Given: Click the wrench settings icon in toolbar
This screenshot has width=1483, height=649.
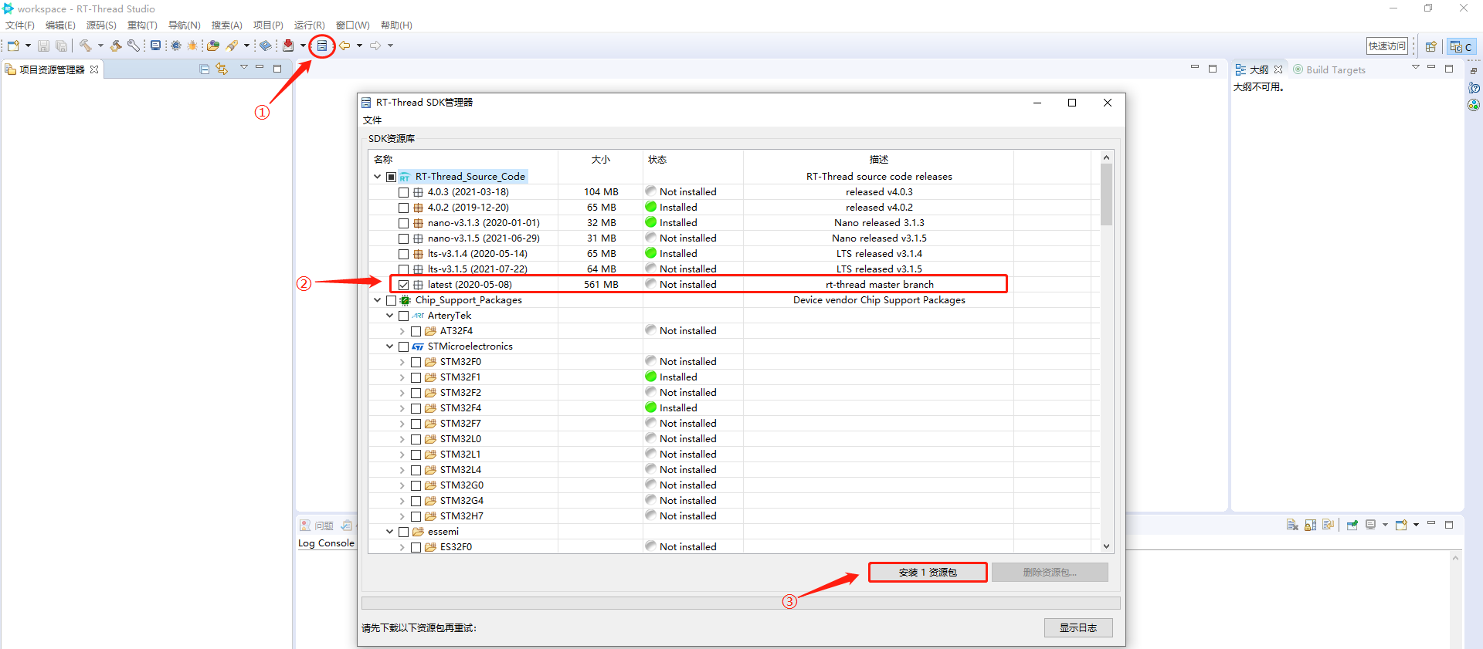Looking at the screenshot, I should point(134,46).
